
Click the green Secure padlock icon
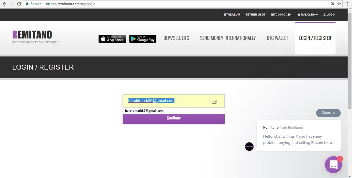[x=27, y=4]
